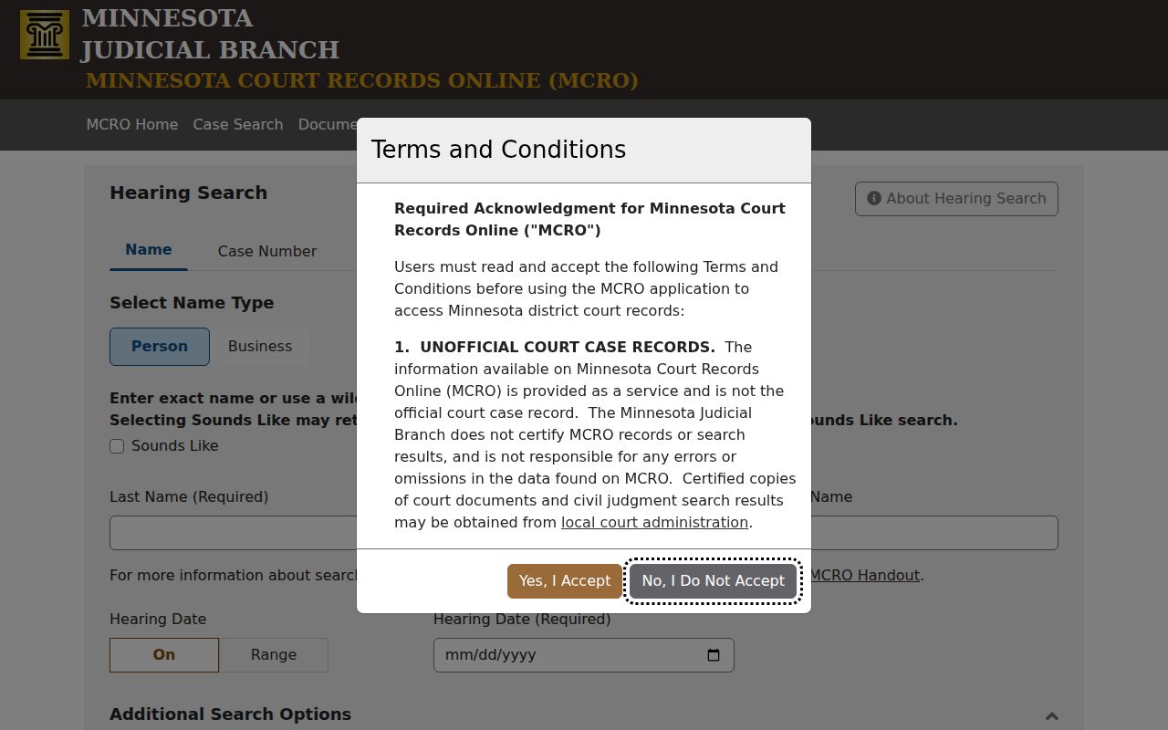Select the Person name type
Screen dimensions: 1168x730
pyautogui.click(x=160, y=347)
